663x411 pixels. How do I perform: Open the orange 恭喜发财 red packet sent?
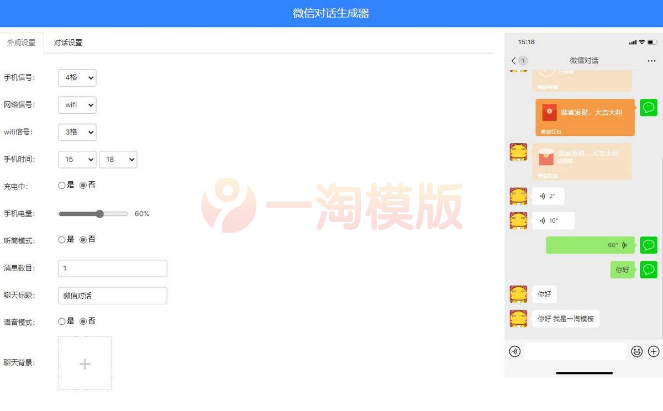click(x=585, y=118)
